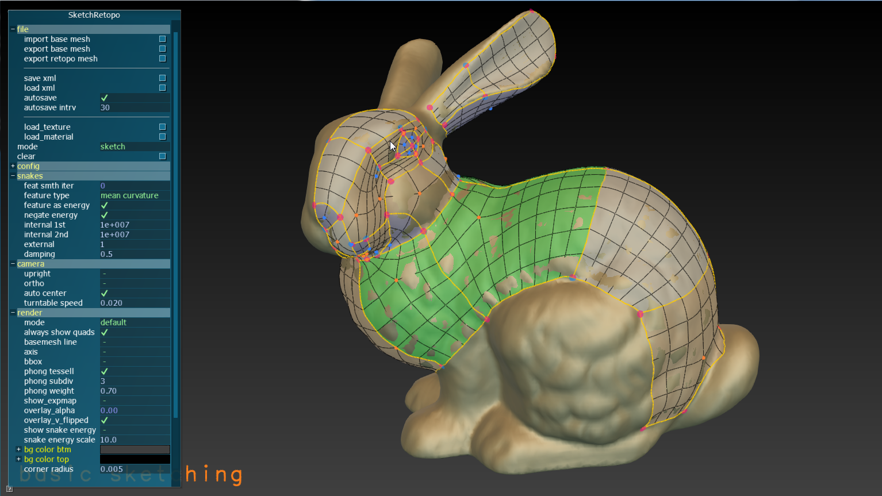Expand the config section
Viewport: 882px width, 496px height.
point(13,166)
